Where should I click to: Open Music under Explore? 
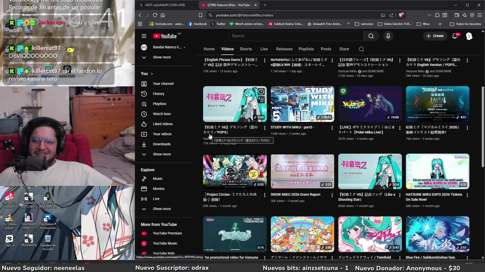[x=158, y=179]
